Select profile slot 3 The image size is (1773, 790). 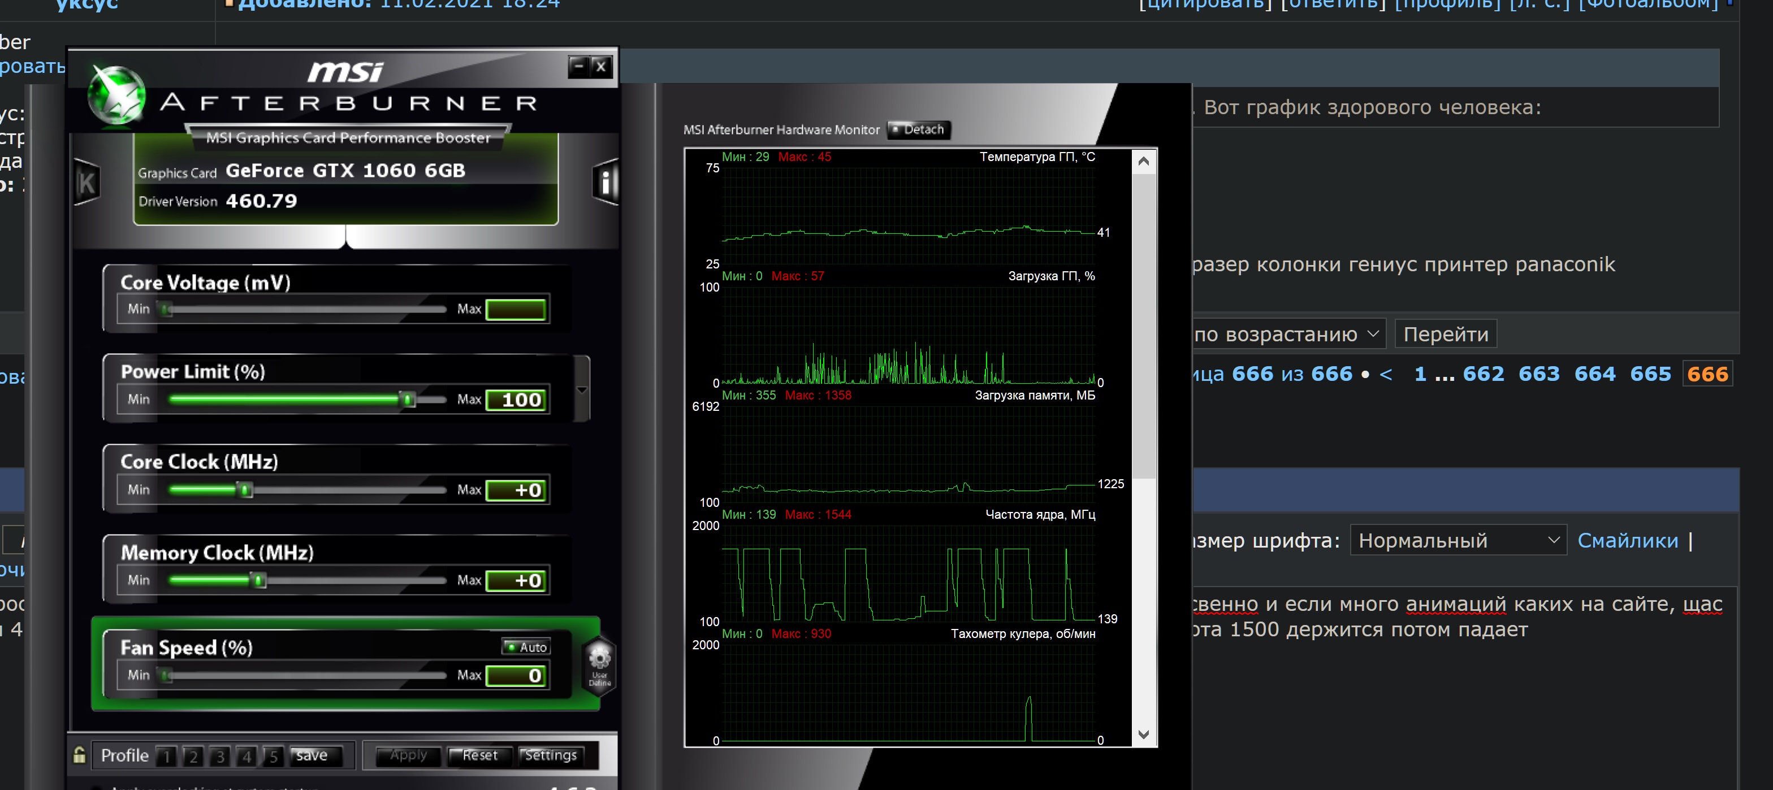click(219, 756)
